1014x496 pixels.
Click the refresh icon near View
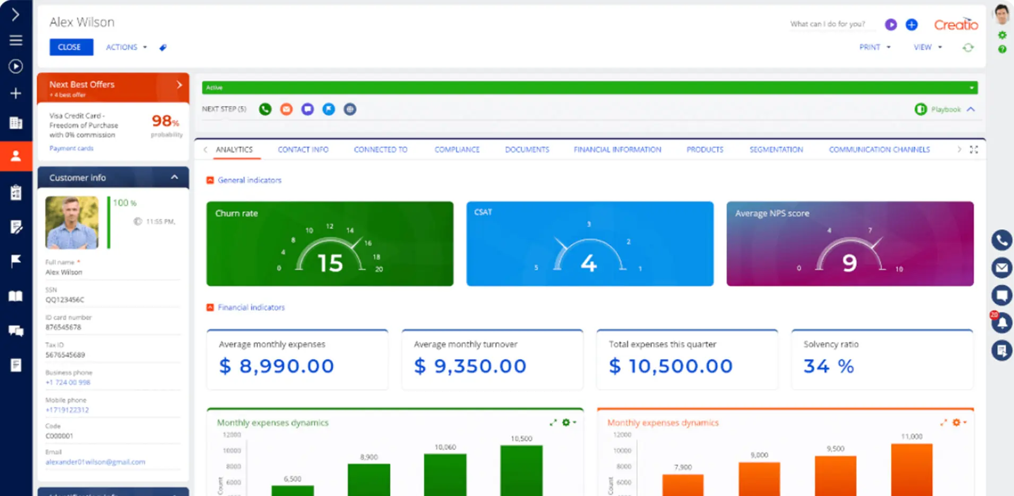pyautogui.click(x=968, y=48)
